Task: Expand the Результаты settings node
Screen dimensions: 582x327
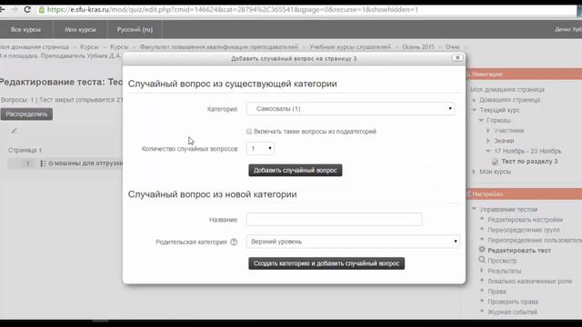Action: click(481, 271)
